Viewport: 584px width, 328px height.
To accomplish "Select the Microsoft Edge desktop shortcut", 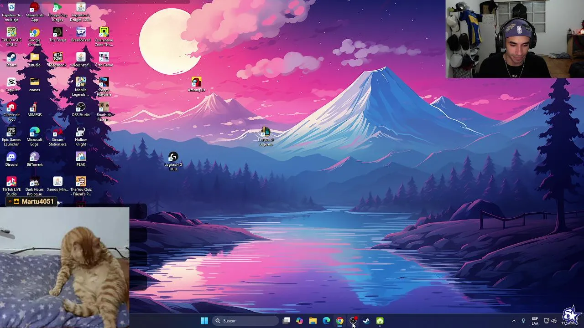I will [35, 137].
